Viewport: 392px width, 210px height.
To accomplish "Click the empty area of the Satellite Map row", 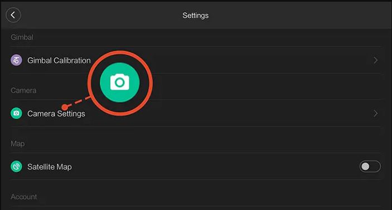I will point(215,167).
